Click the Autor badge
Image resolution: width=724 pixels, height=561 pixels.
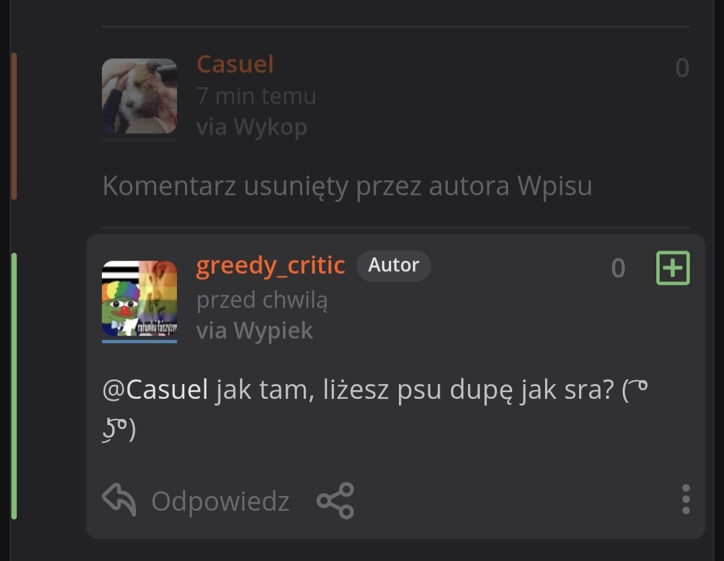click(x=394, y=265)
